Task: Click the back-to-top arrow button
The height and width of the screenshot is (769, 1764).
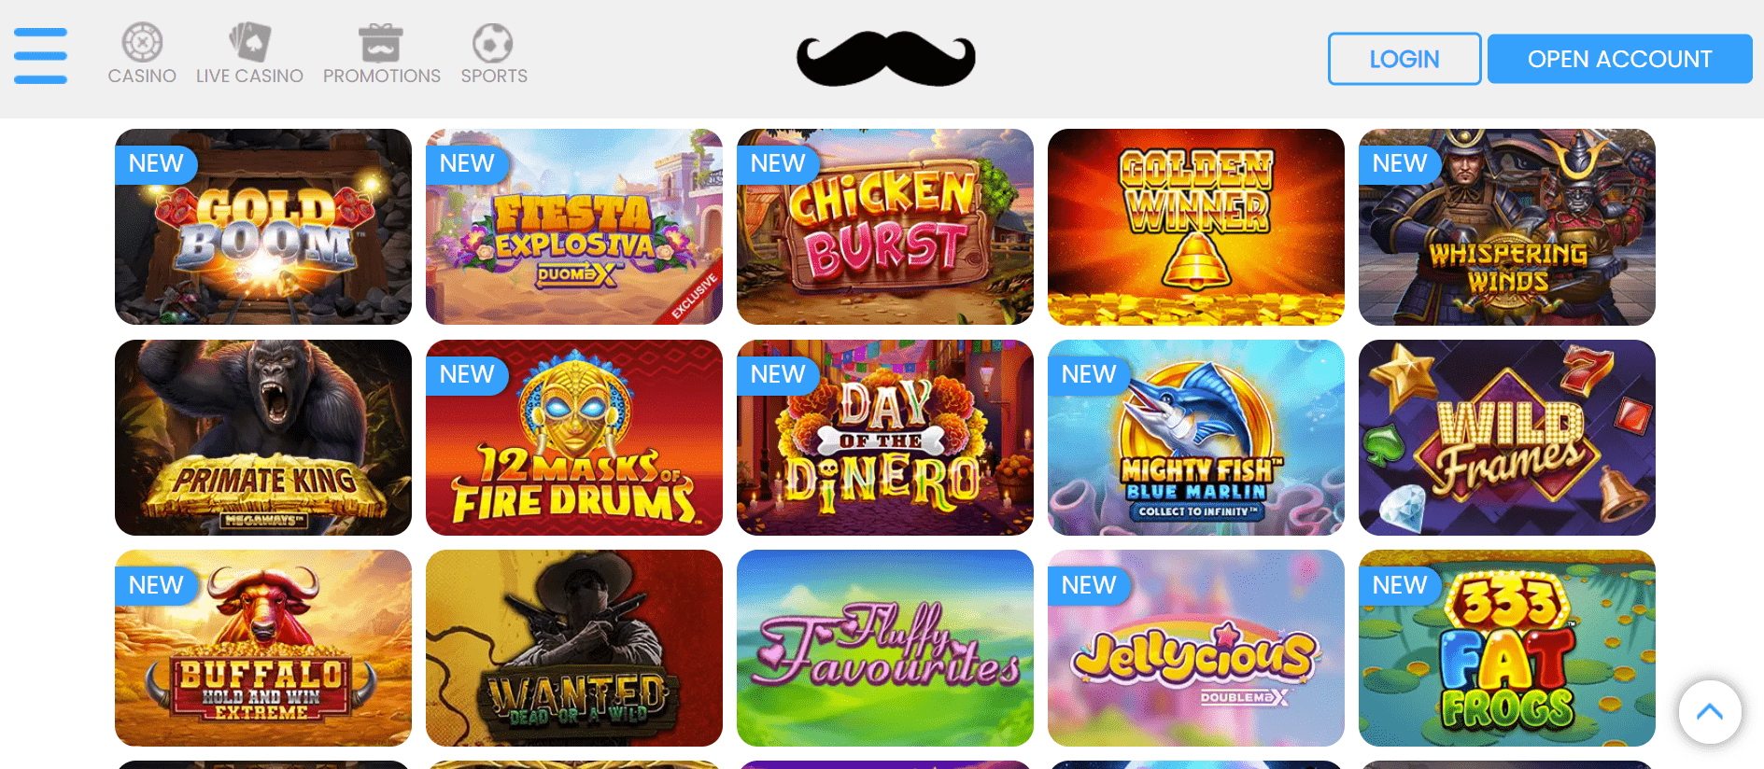Action: pos(1710,712)
